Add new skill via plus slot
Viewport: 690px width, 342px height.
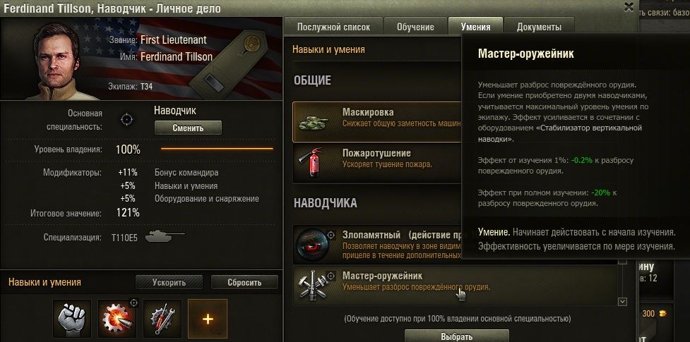(208, 318)
